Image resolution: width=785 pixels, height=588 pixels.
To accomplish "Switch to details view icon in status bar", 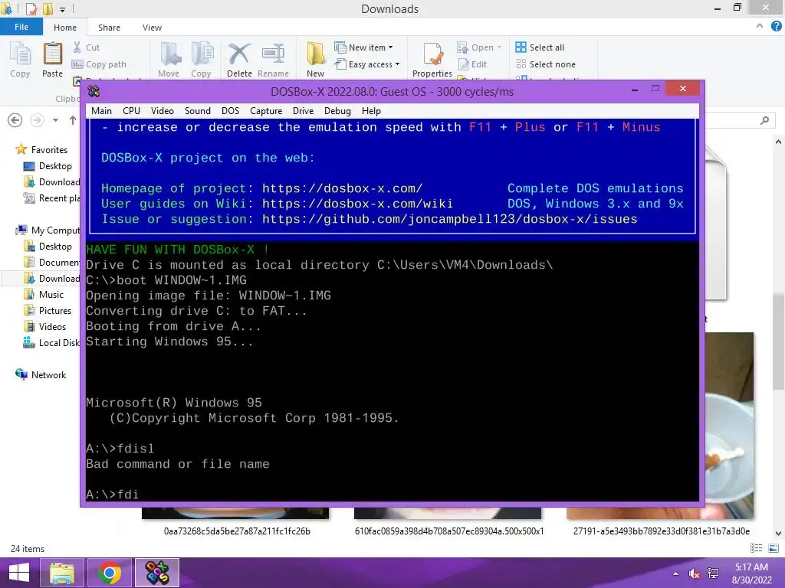I will (756, 548).
